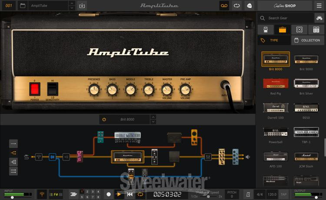
Task: Switch to amplifier gear tab
Action: point(283,30)
